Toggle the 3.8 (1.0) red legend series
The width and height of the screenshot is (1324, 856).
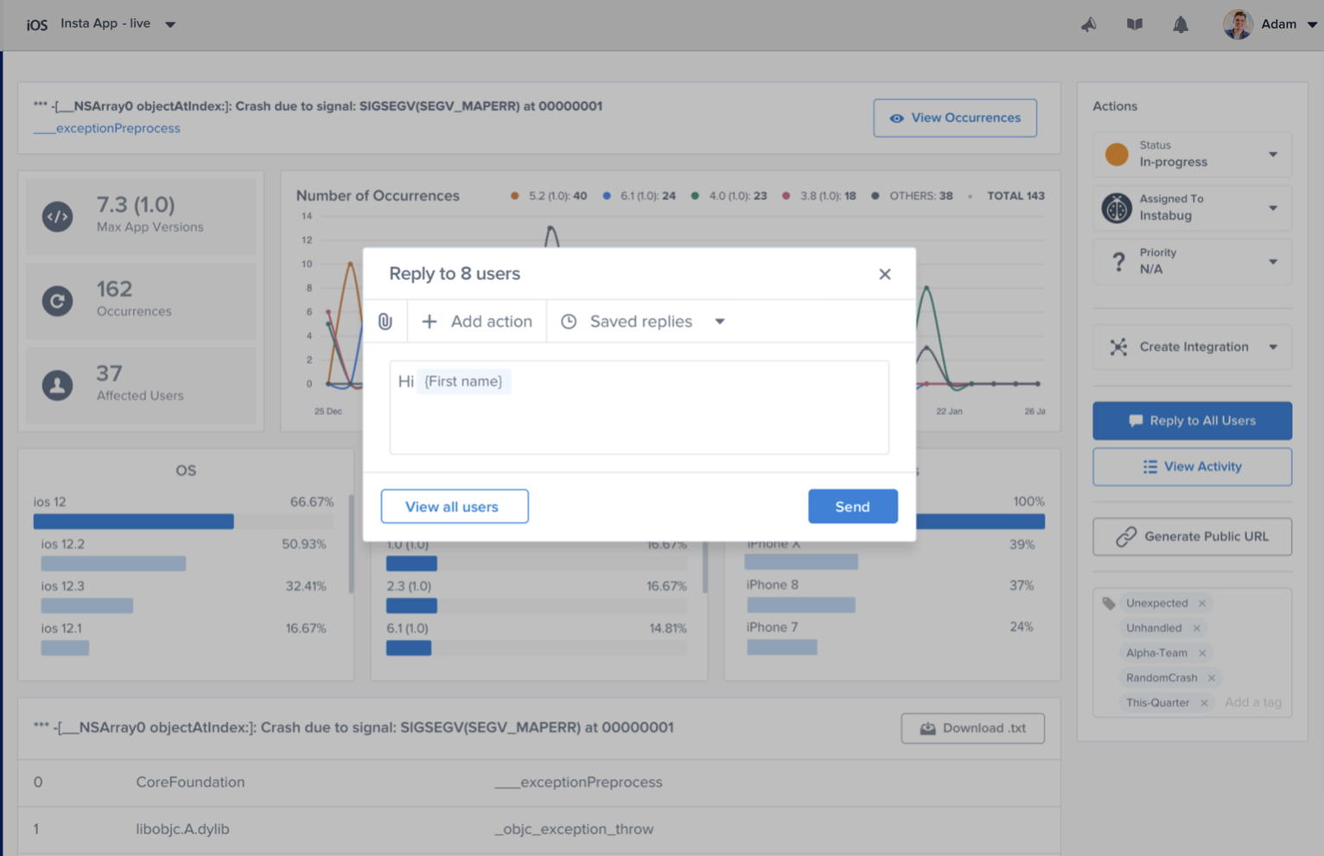coord(818,196)
